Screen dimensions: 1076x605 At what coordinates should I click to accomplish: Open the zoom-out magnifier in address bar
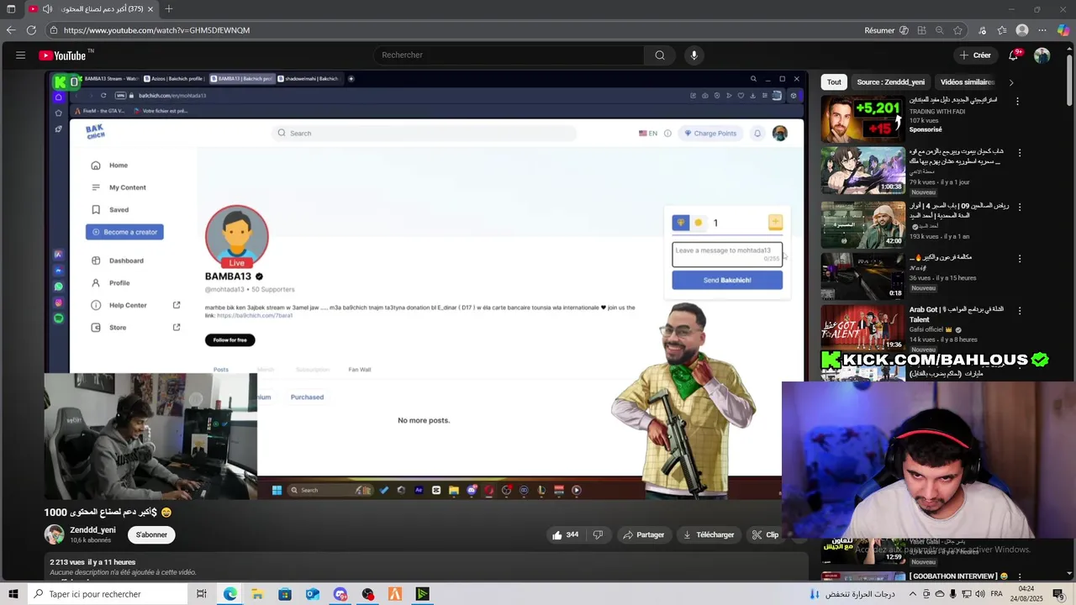pos(940,30)
